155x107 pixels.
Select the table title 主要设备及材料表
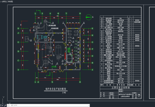coord(121,88)
